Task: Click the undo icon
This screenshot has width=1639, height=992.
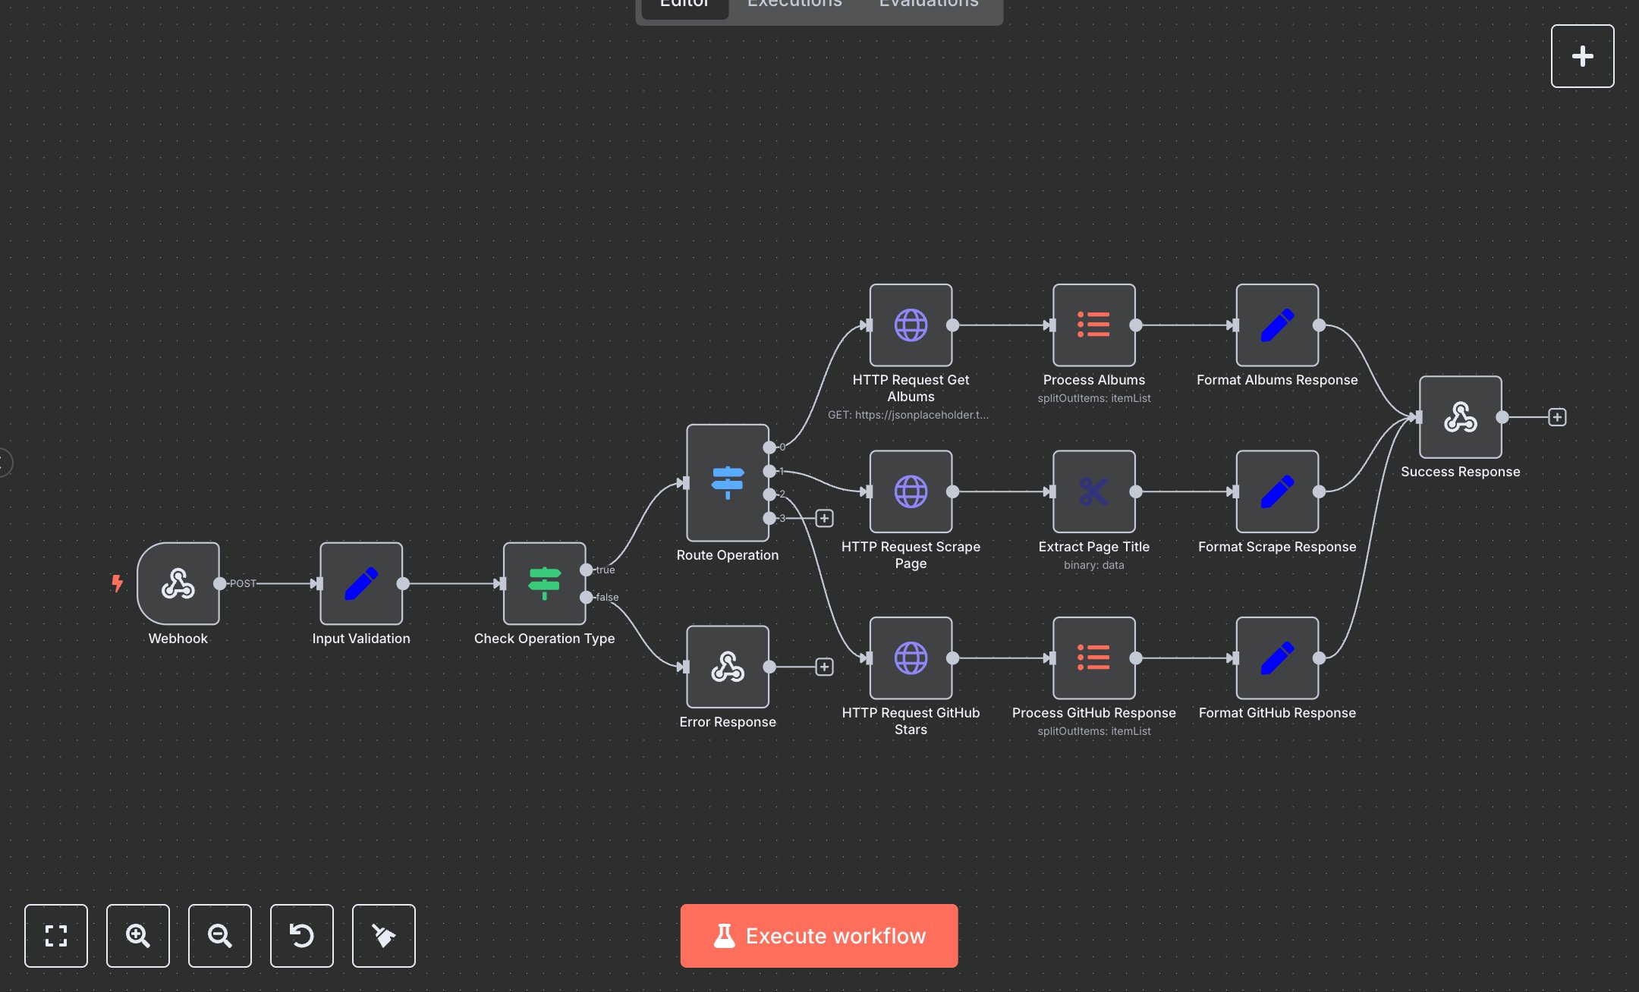Action: 301,936
